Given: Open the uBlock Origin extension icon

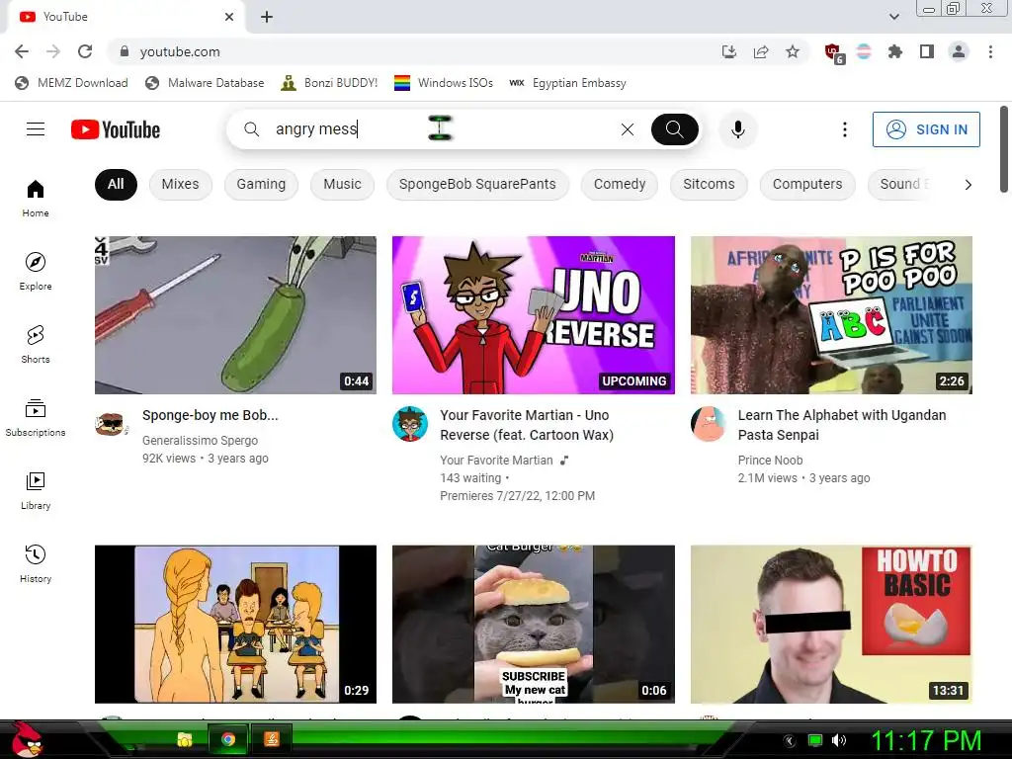Looking at the screenshot, I should 834,52.
